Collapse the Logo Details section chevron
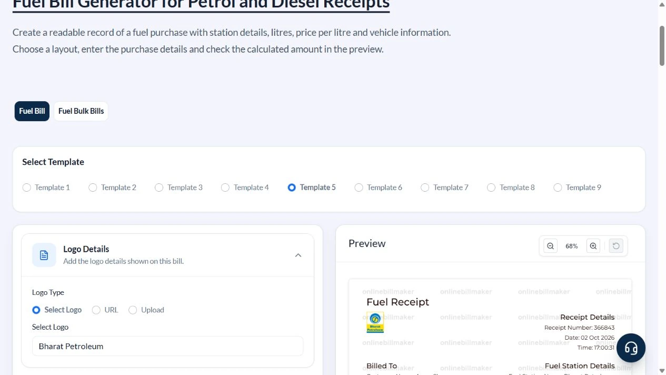 coord(298,255)
